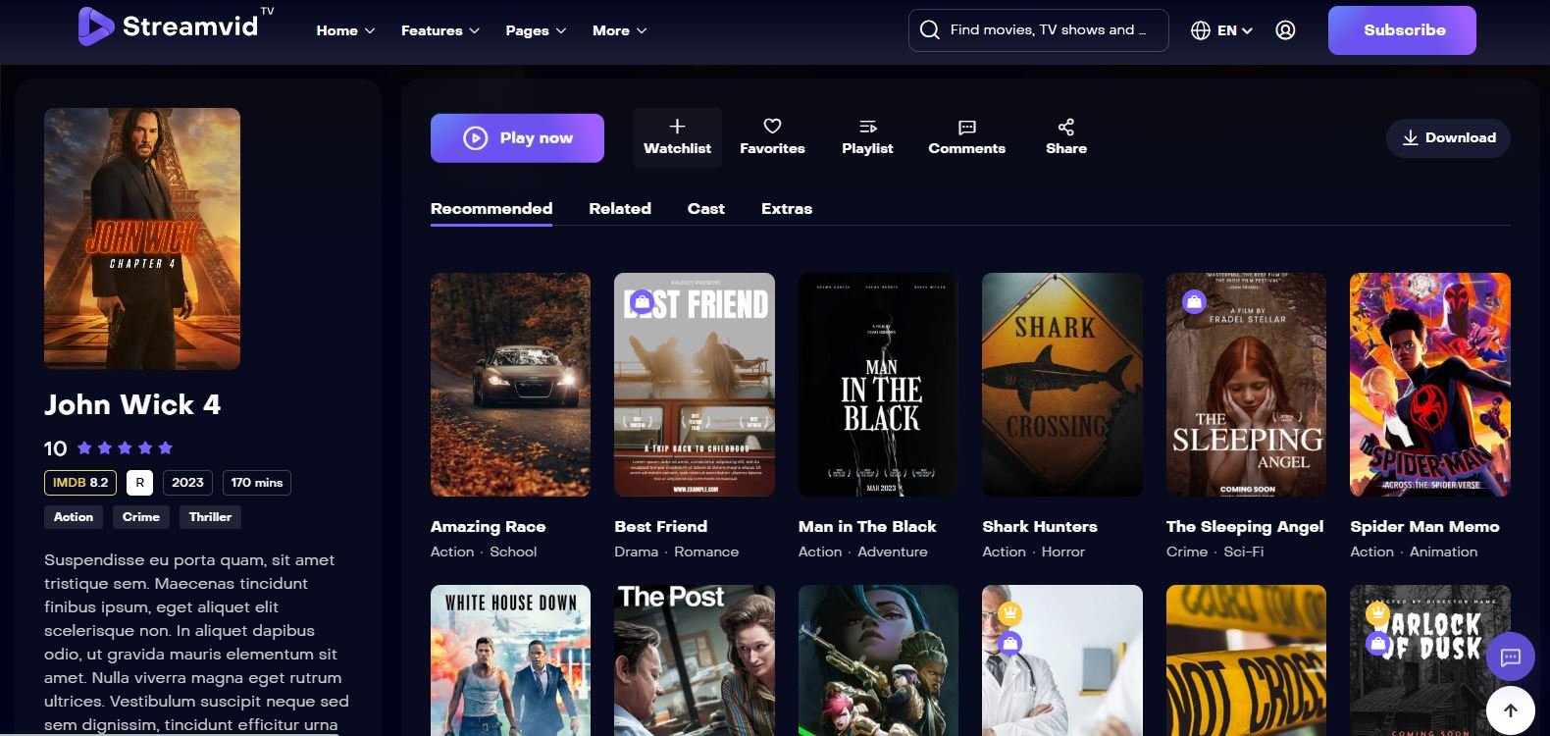Click the first rating star
1550x736 pixels.
[84, 447]
